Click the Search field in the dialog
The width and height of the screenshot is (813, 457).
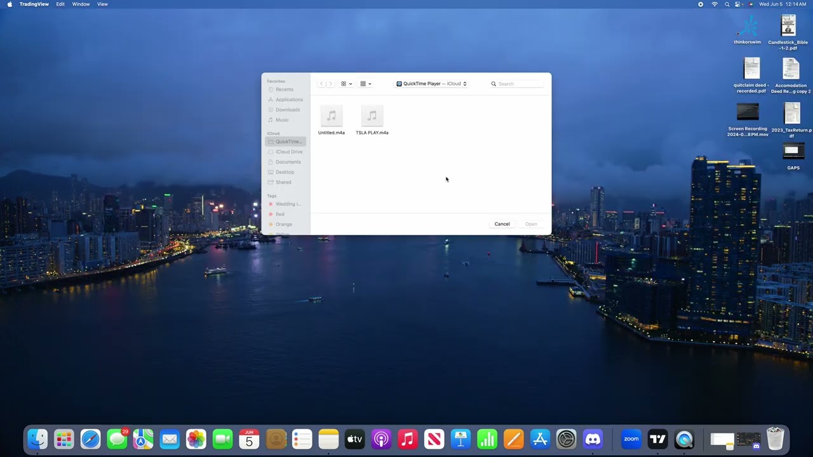[x=517, y=84]
